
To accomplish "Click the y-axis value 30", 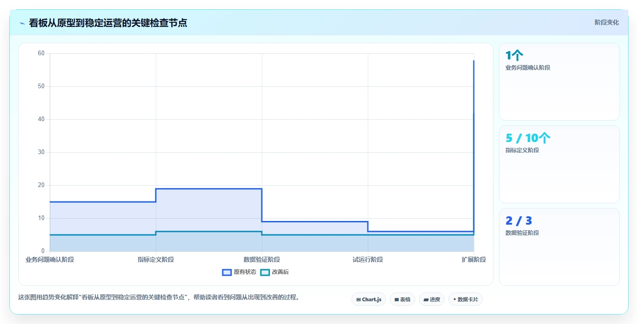I will pos(41,152).
